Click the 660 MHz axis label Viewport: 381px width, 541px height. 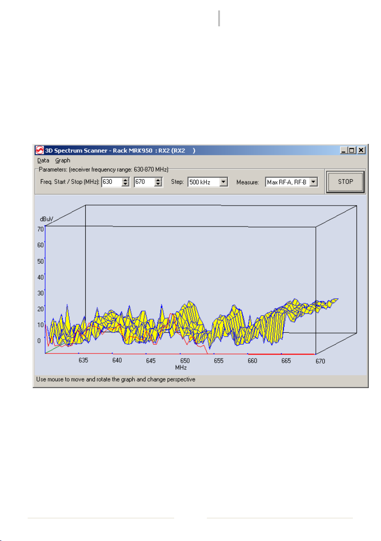click(x=252, y=360)
